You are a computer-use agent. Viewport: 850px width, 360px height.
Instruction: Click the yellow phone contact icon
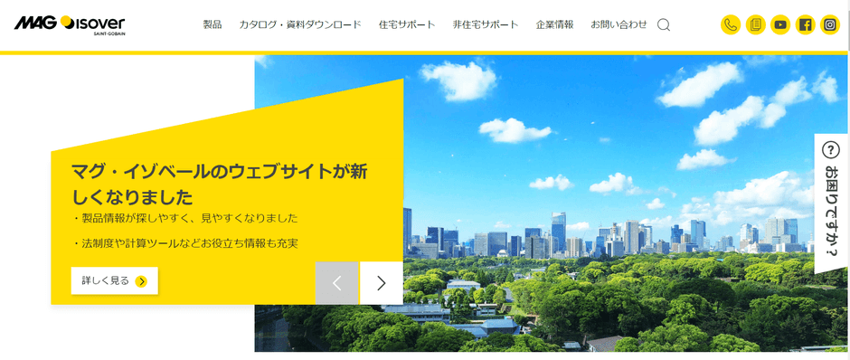click(731, 25)
